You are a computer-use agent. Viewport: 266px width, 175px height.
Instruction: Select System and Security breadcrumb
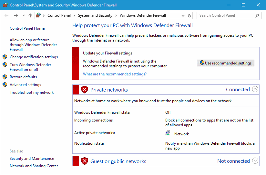(x=95, y=15)
